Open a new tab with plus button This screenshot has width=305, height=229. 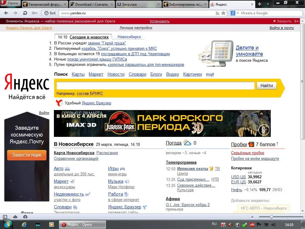tap(259, 4)
